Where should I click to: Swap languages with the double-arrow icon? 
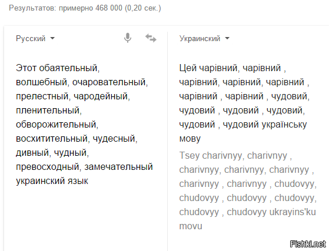(151, 38)
